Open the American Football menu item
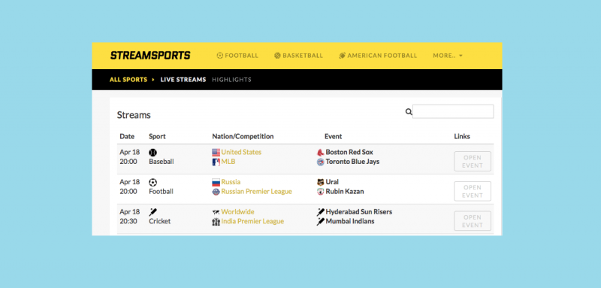The width and height of the screenshot is (601, 288). point(378,56)
